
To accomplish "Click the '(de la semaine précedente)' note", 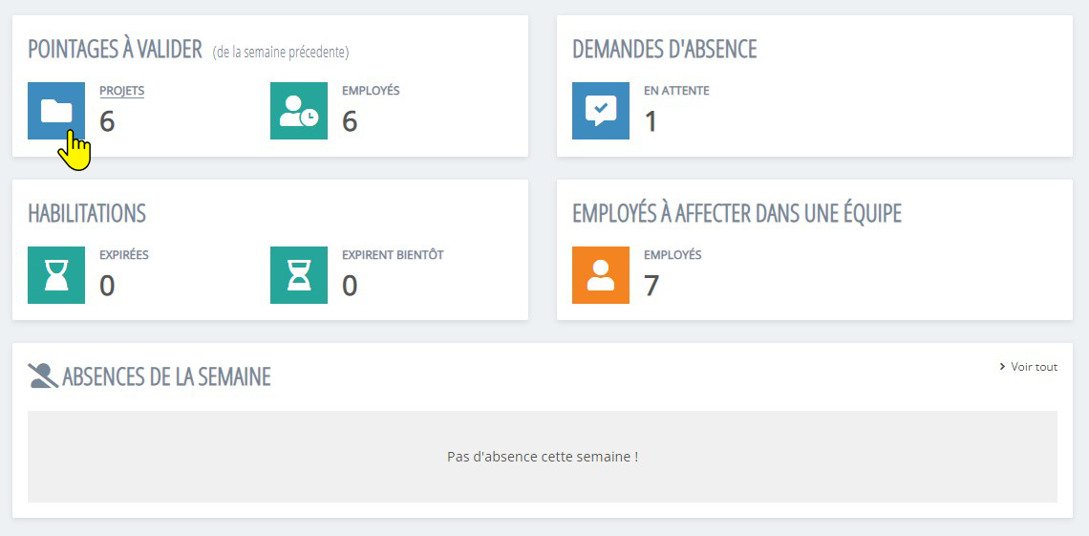I will pyautogui.click(x=281, y=53).
